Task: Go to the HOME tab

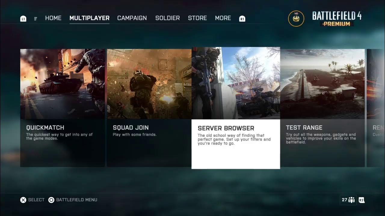Action: [53, 18]
